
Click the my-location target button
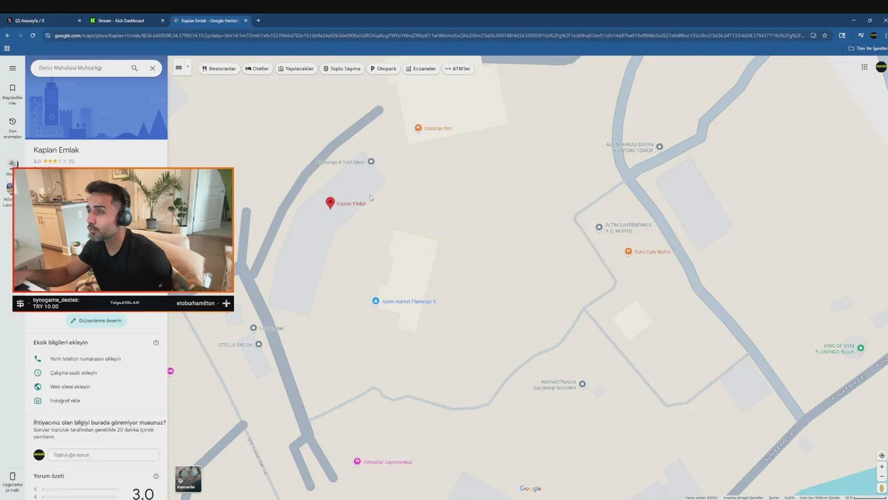coord(882,456)
